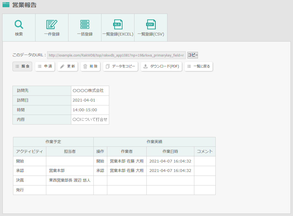This screenshot has width=293, height=216.
Task: Click the timestamp in the 承認 row
Action: pos(170,171)
